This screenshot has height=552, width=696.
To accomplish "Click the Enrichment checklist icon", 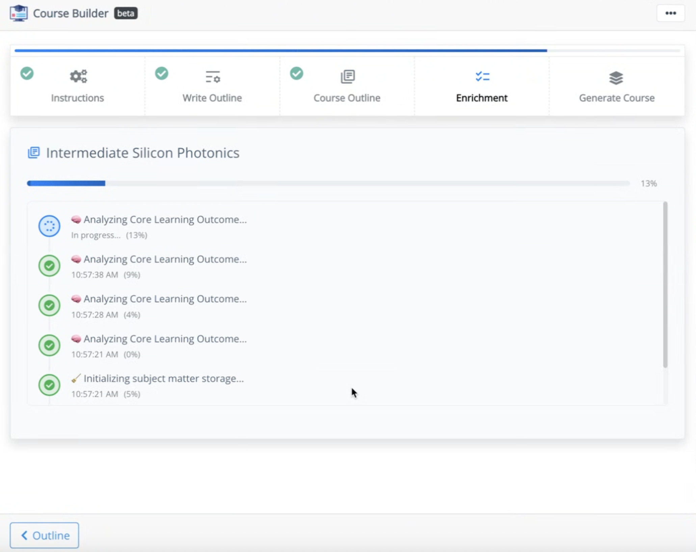I will (x=482, y=77).
